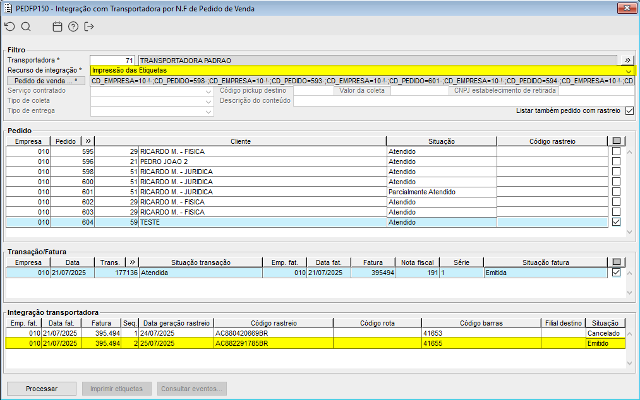Click the refresh/undo arrow toolbar icon
640x400 pixels.
click(9, 26)
